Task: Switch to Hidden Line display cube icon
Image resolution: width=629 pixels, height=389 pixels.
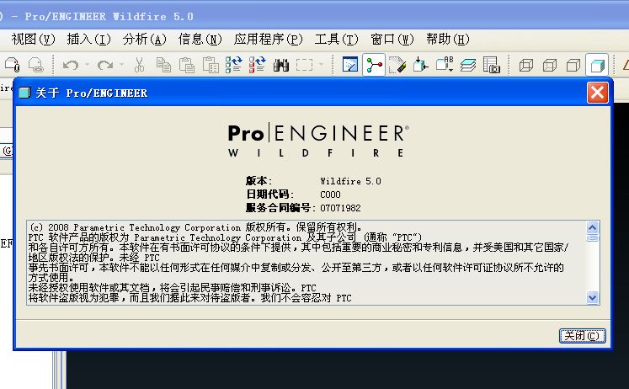Action: tap(550, 65)
